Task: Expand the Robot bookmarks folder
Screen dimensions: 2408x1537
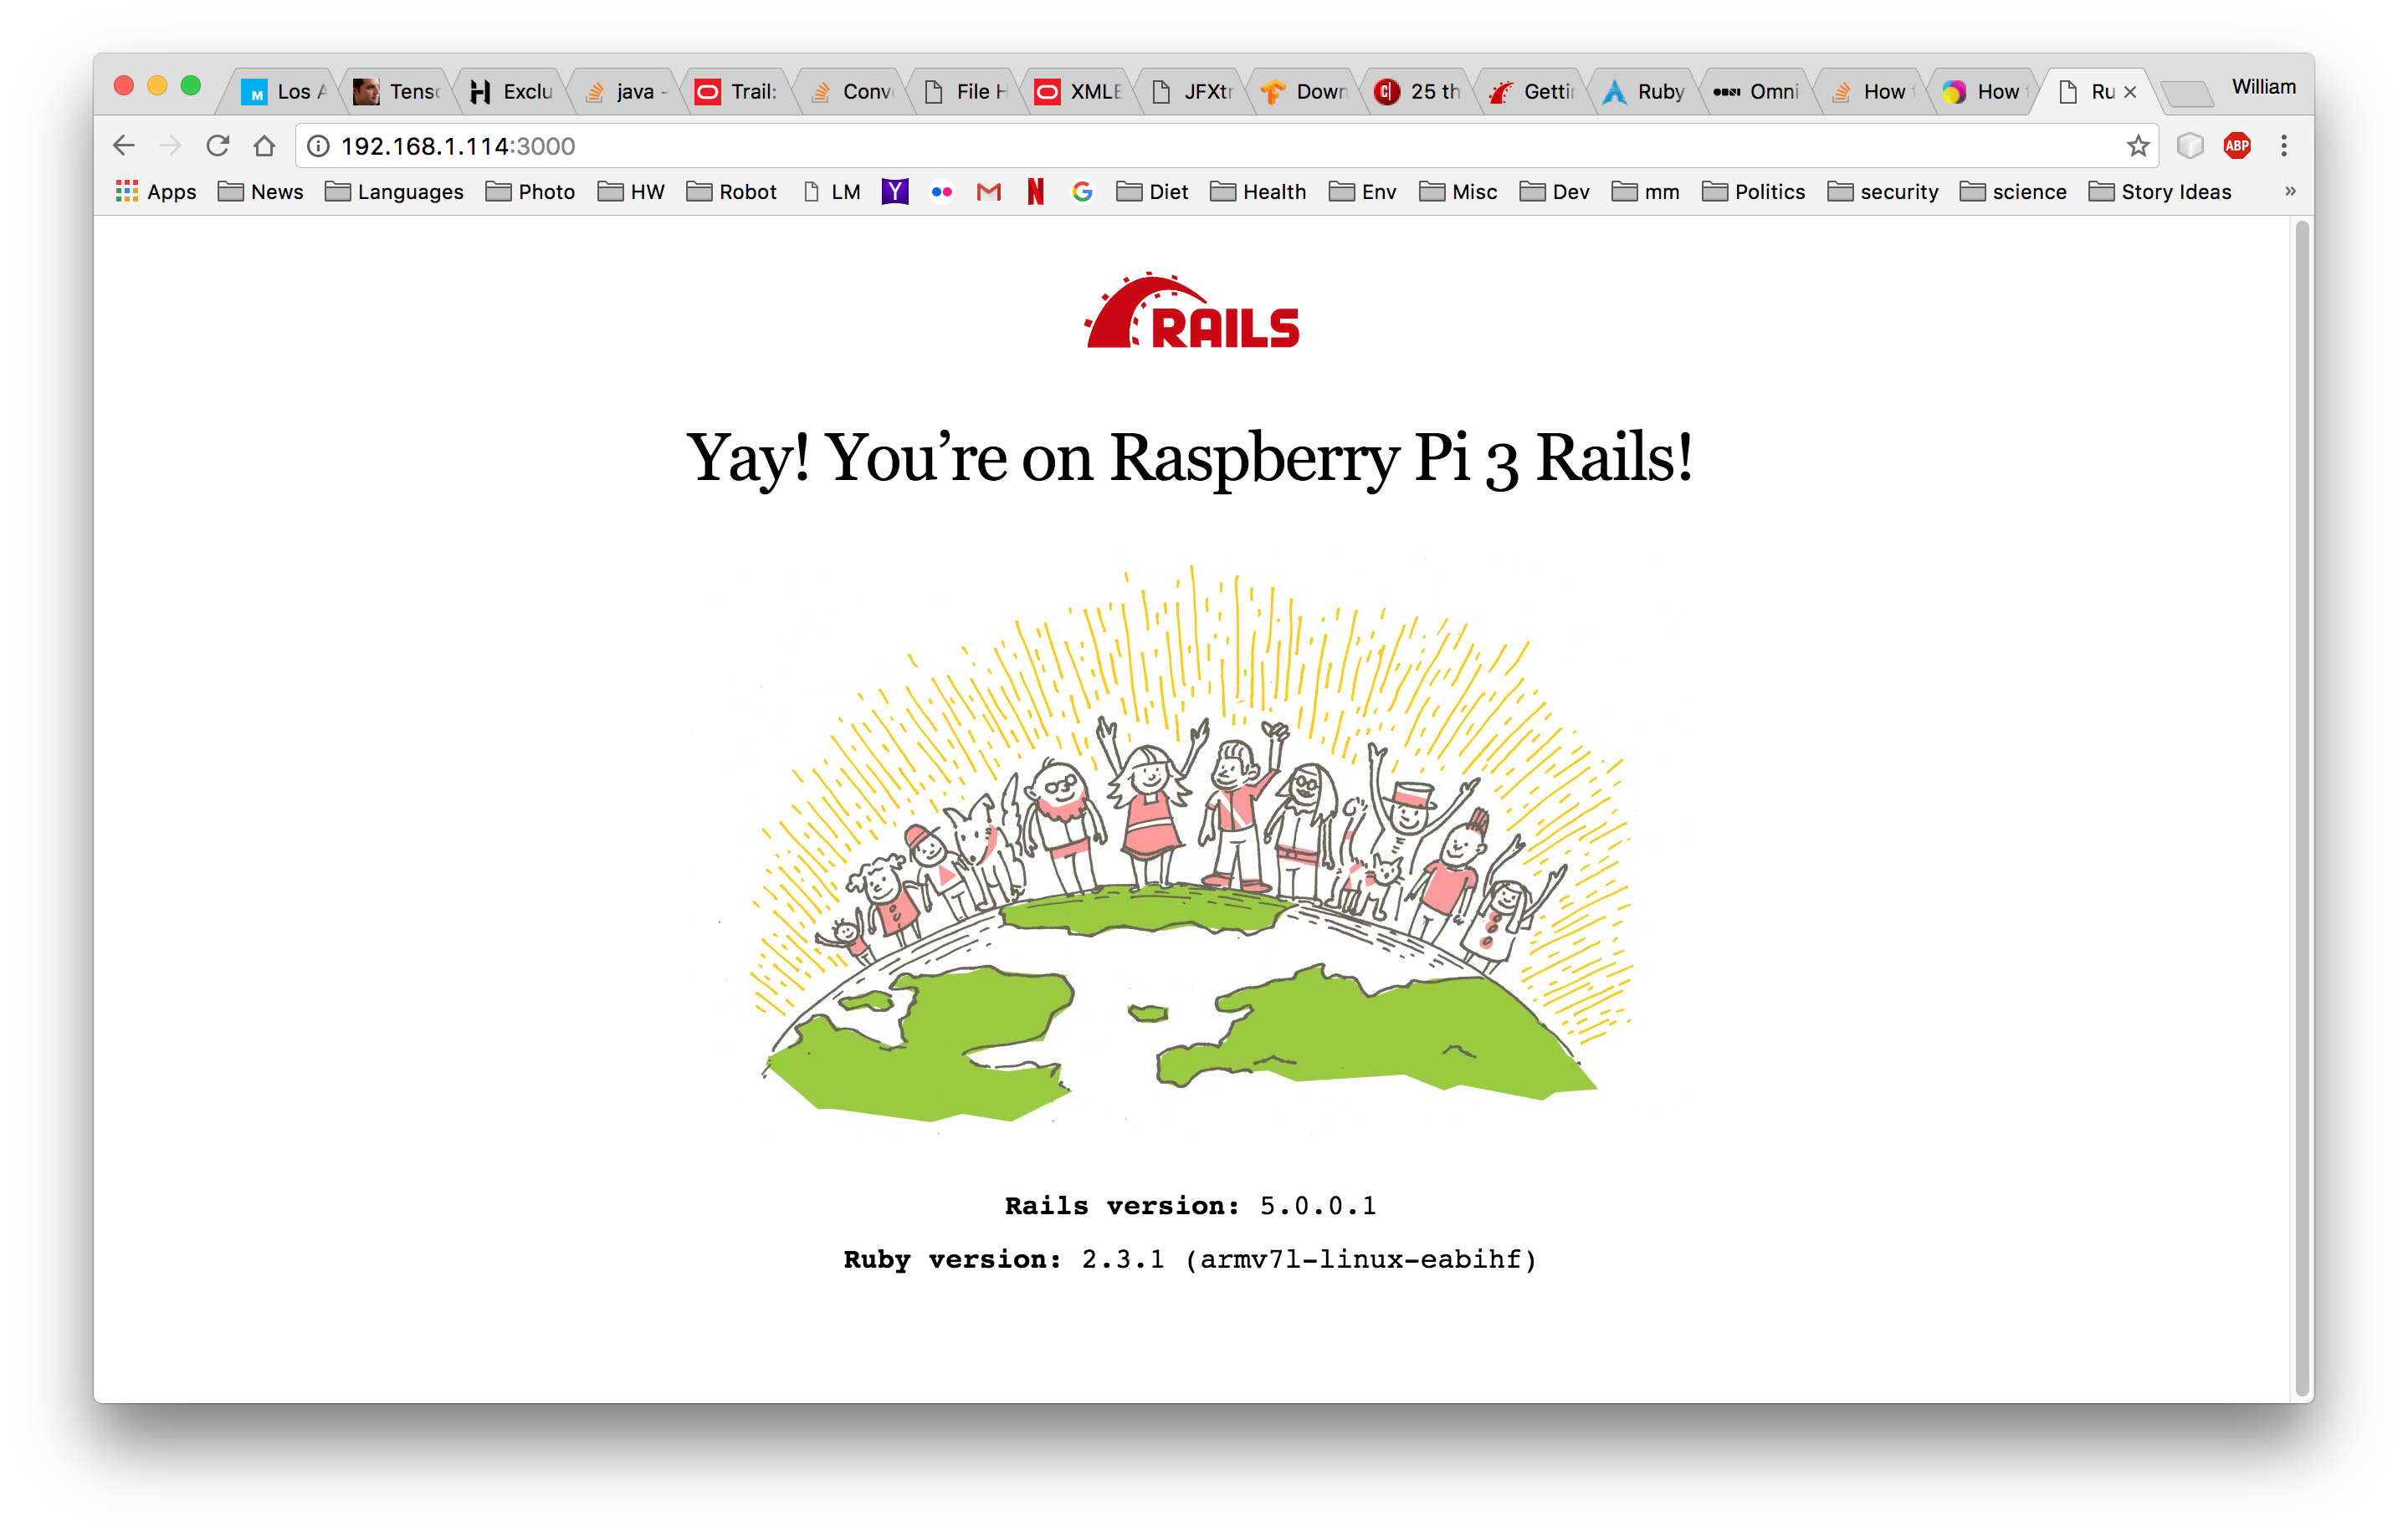Action: pyautogui.click(x=732, y=191)
